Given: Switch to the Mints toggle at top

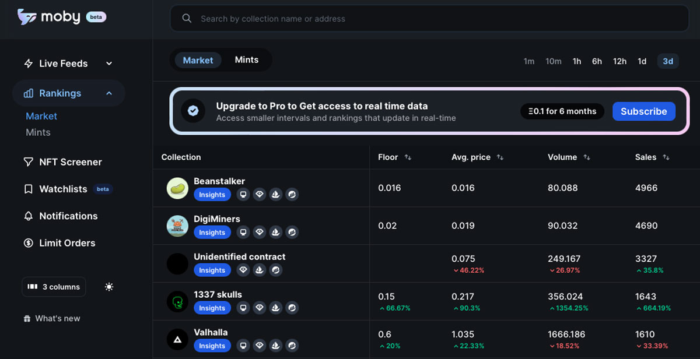Looking at the screenshot, I should tap(246, 60).
